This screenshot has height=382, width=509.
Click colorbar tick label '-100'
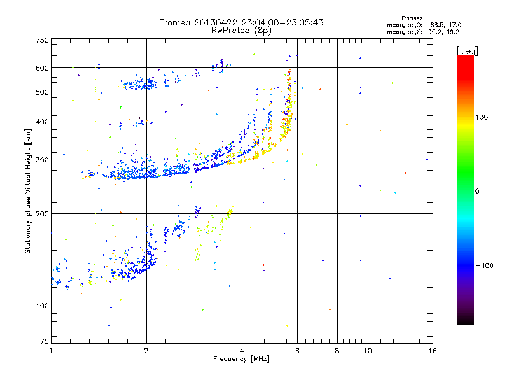tap(484, 265)
